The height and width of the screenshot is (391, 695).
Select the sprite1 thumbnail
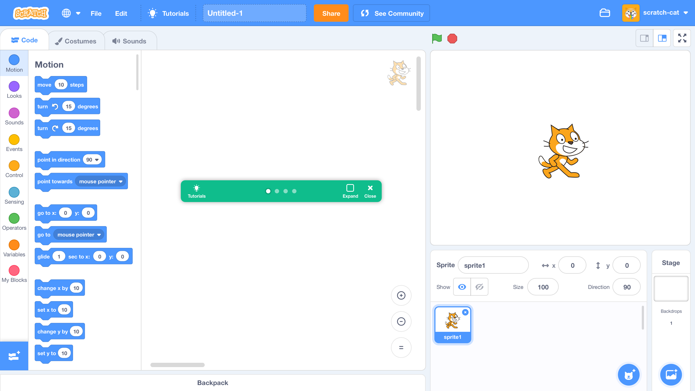click(452, 325)
